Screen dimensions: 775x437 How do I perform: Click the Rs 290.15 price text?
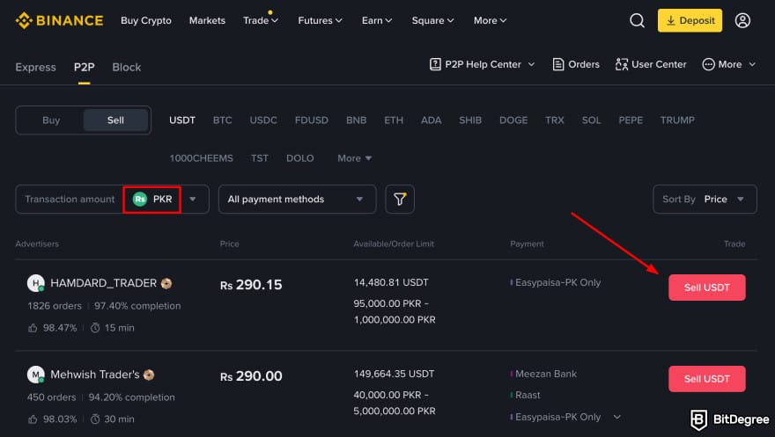pyautogui.click(x=251, y=285)
